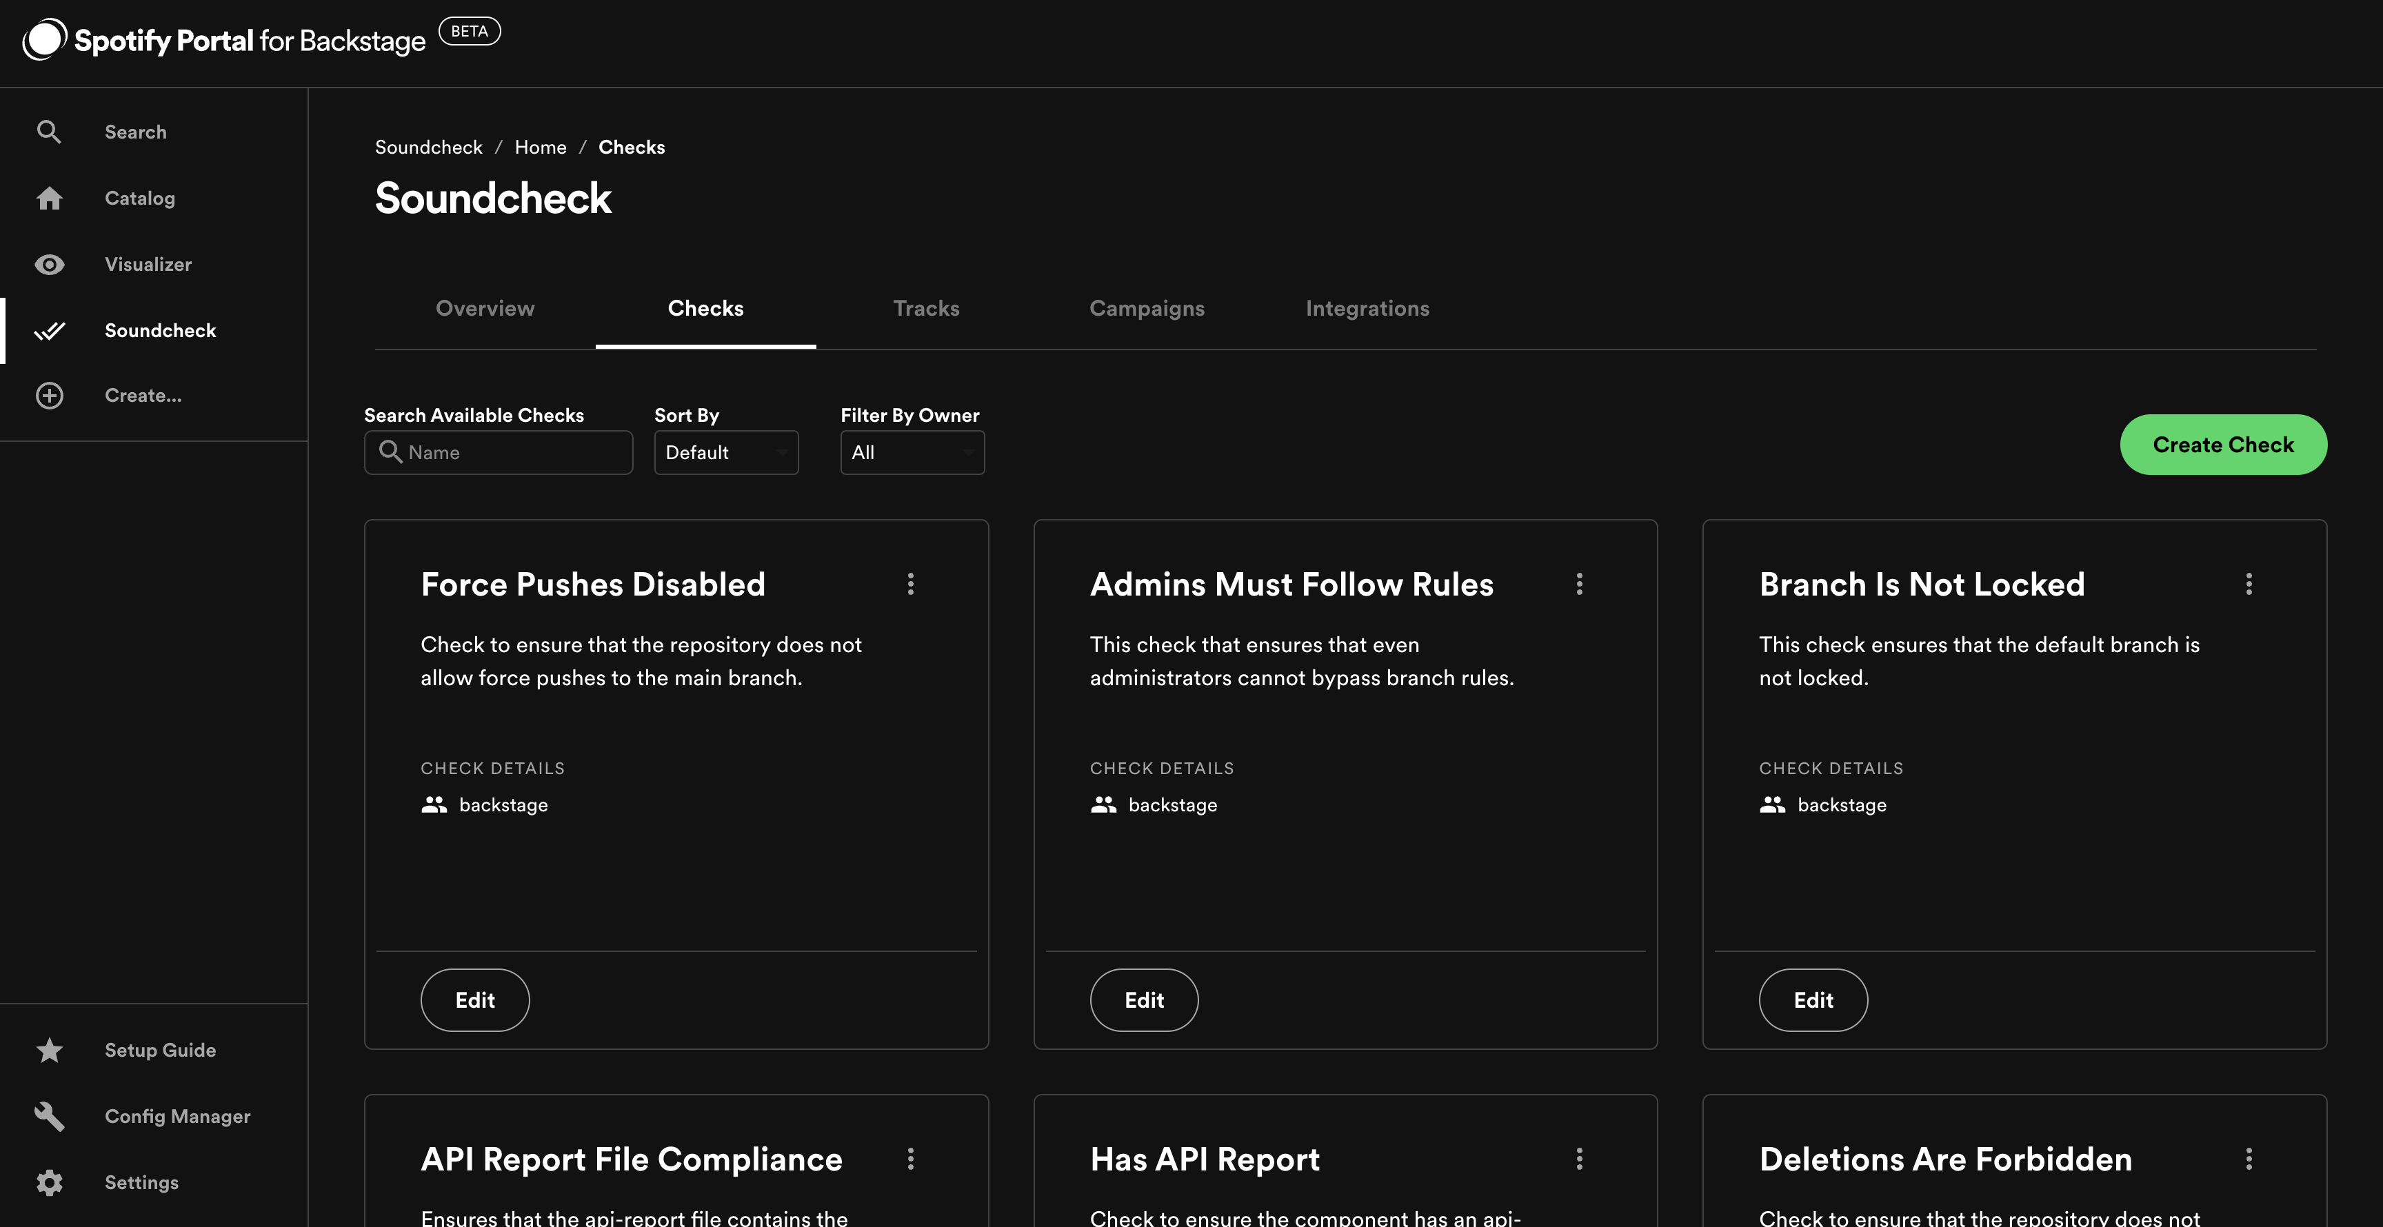Open API Report File Compliance kebab menu

[910, 1159]
